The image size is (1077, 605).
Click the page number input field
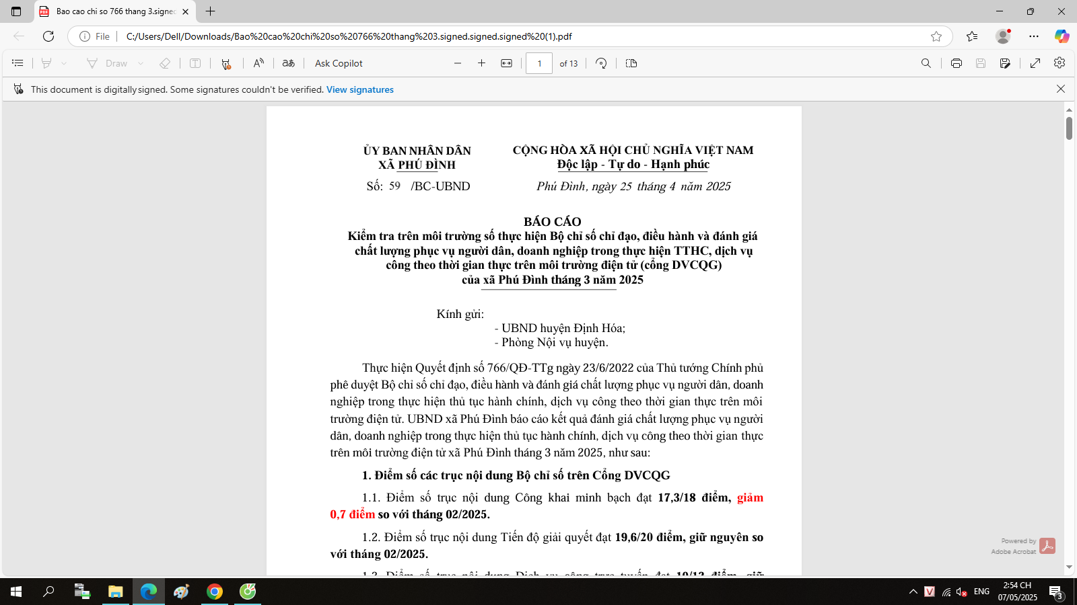(x=539, y=63)
